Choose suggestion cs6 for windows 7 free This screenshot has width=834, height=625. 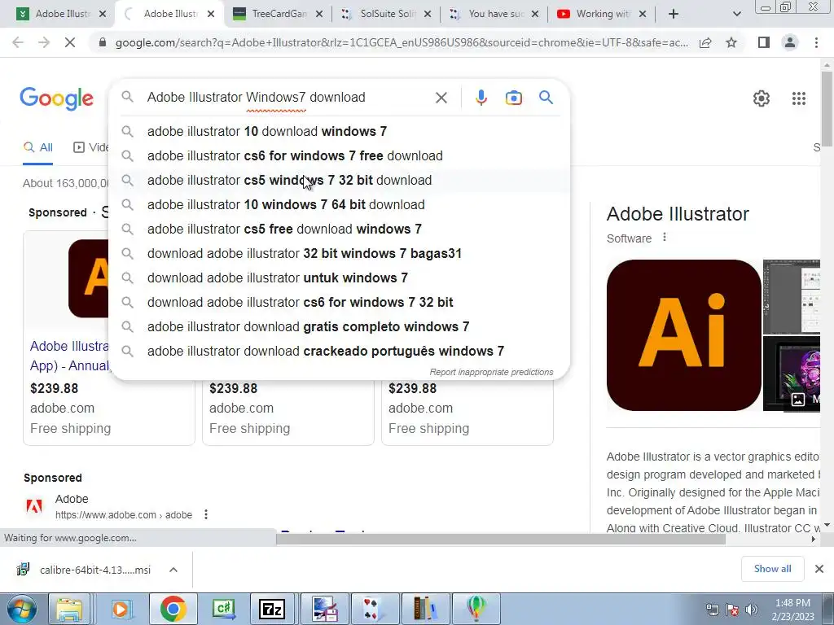pyautogui.click(x=340, y=155)
